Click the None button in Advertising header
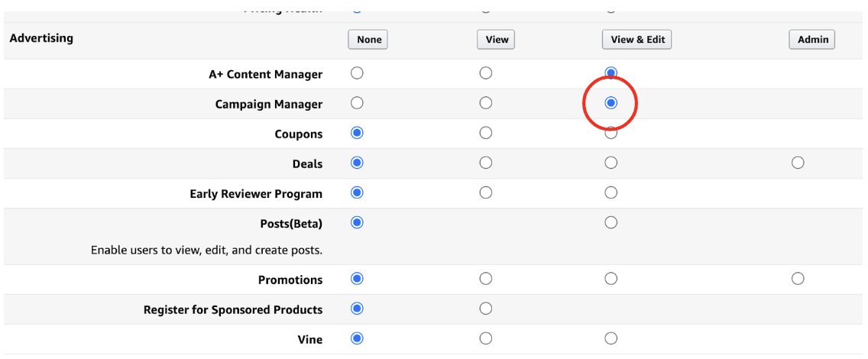 pyautogui.click(x=368, y=40)
